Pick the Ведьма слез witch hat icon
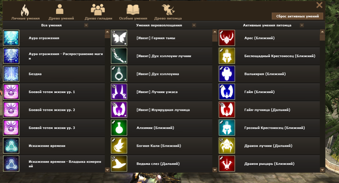 (119, 163)
